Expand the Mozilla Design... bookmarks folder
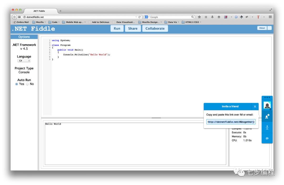This screenshot has height=185, width=284. (x=150, y=22)
